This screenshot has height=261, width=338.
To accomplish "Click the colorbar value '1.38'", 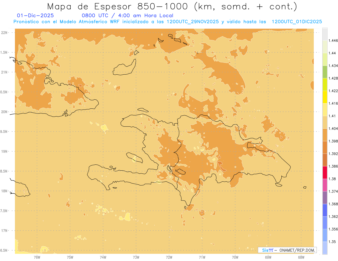I will tap(332, 179).
